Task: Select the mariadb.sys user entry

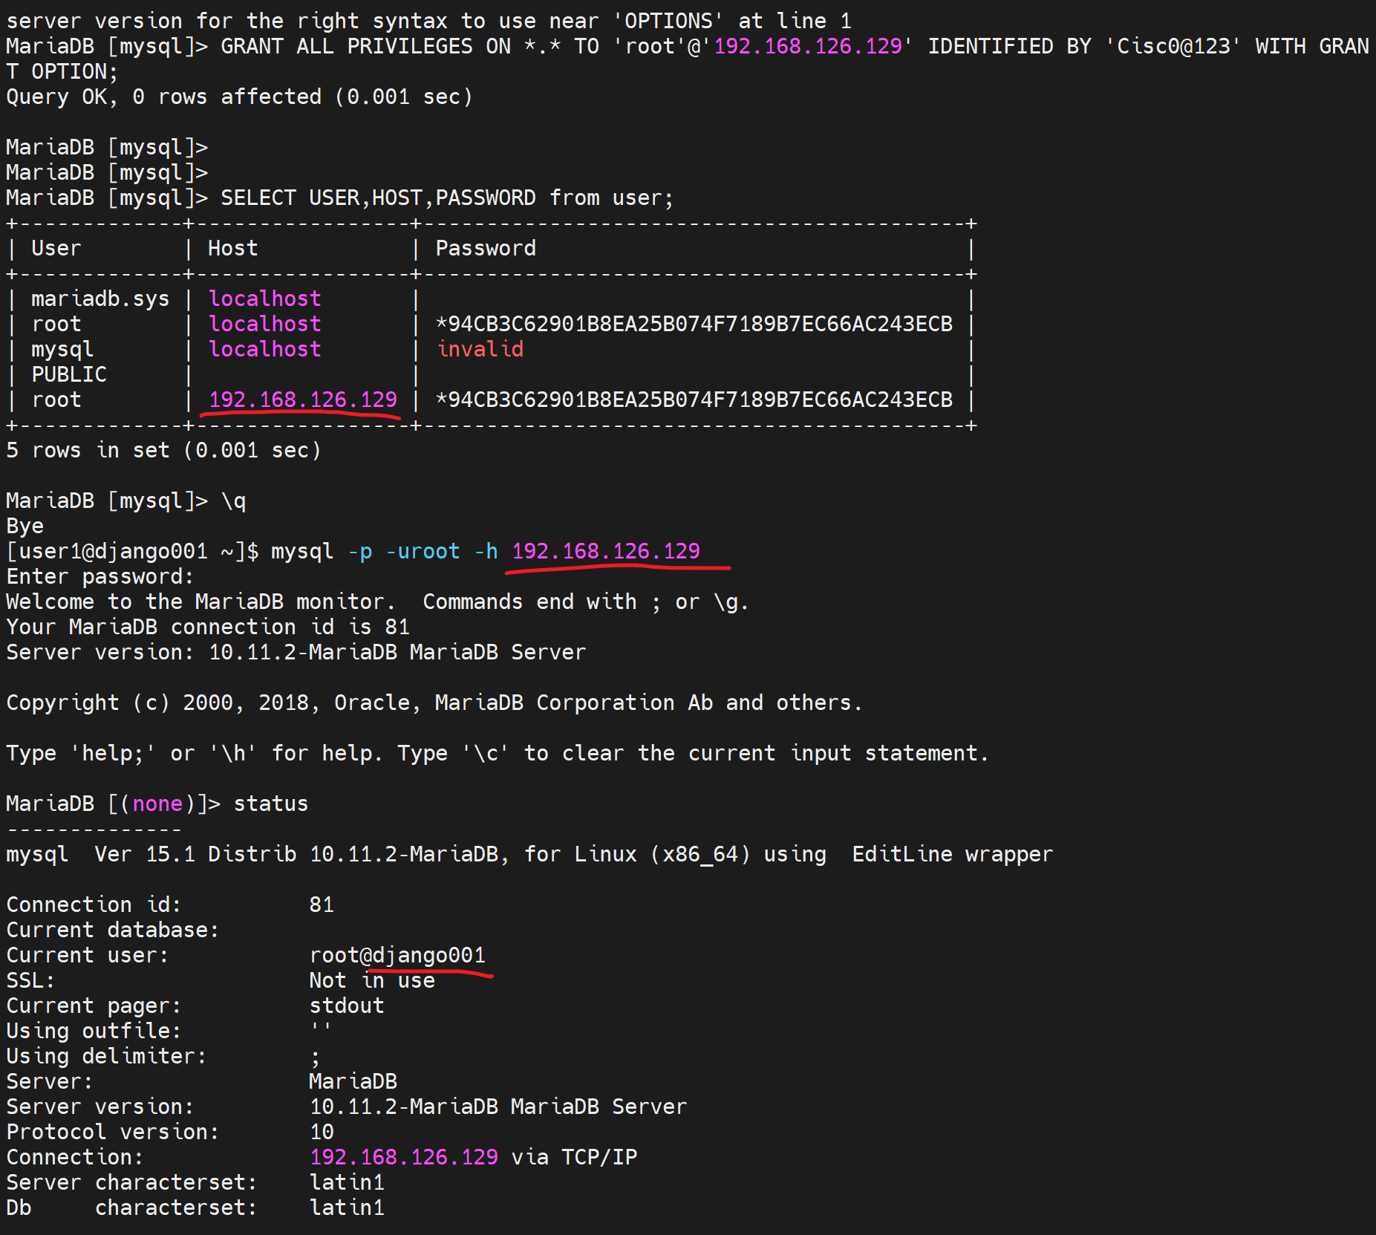Action: pyautogui.click(x=100, y=299)
